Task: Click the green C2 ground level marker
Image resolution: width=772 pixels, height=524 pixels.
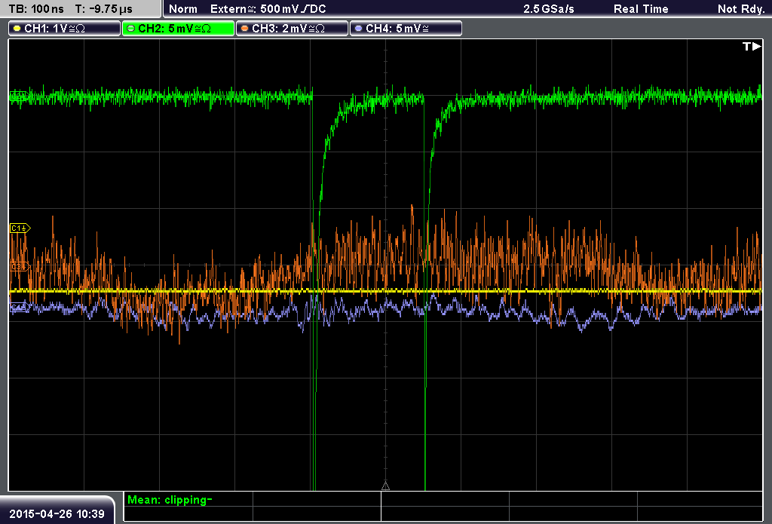Action: point(19,96)
